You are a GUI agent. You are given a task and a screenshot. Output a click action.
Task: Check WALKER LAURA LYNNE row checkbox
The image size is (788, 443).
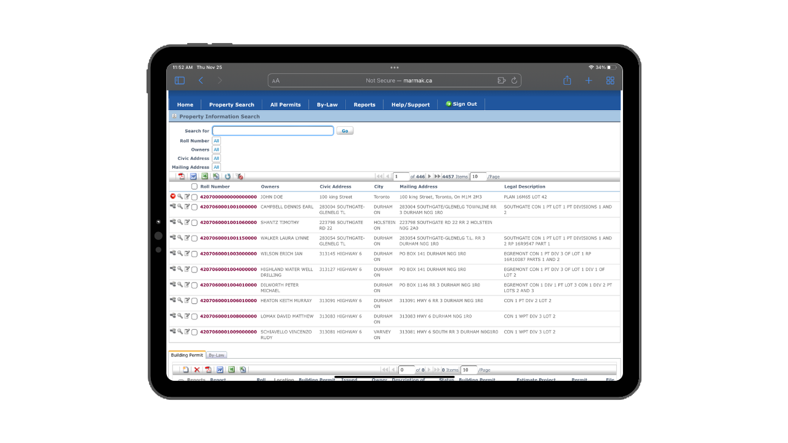[195, 239]
